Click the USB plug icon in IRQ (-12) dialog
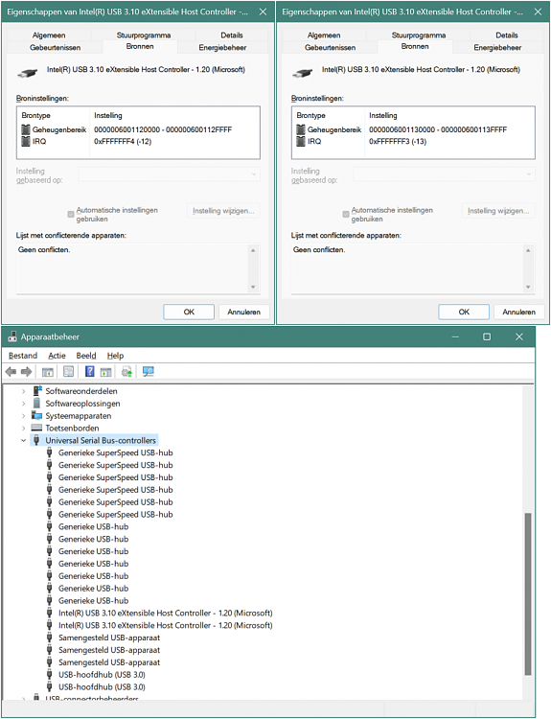551x719 pixels. click(x=28, y=73)
